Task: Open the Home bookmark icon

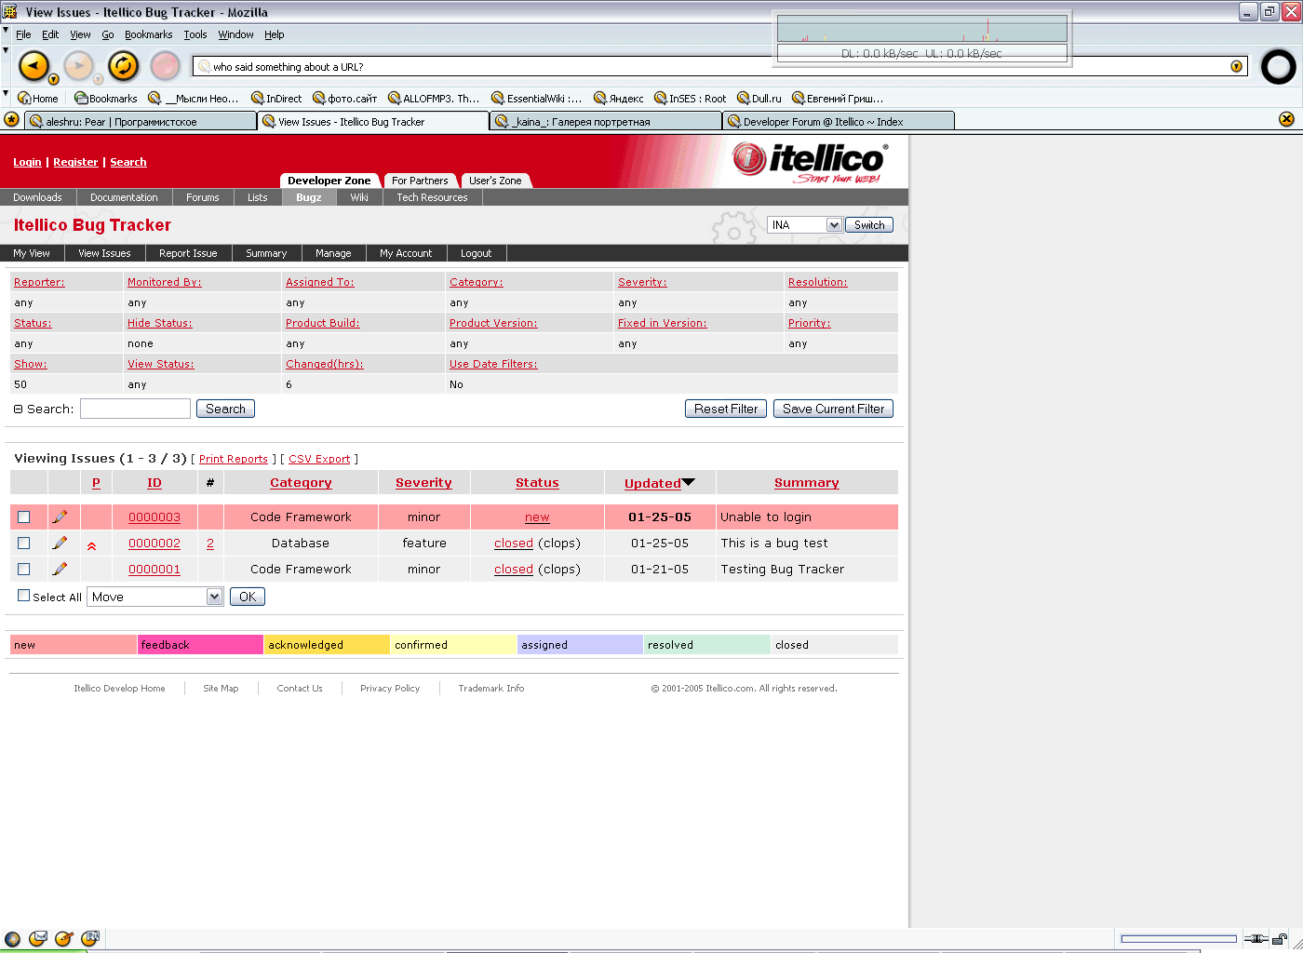Action: click(38, 98)
